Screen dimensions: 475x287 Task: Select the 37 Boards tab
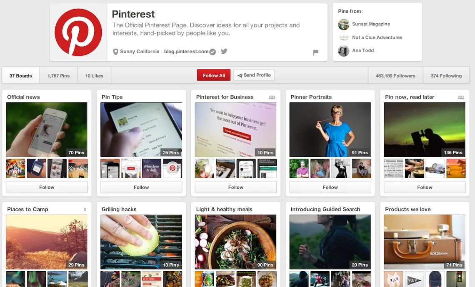20,76
